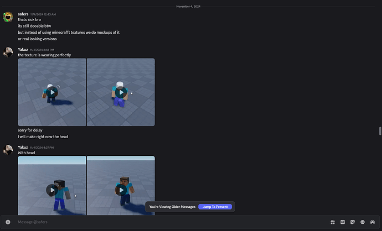Click Yakuz's avatar on the 3:48 PM message
Screen dimensions: 382x231
coord(8,53)
